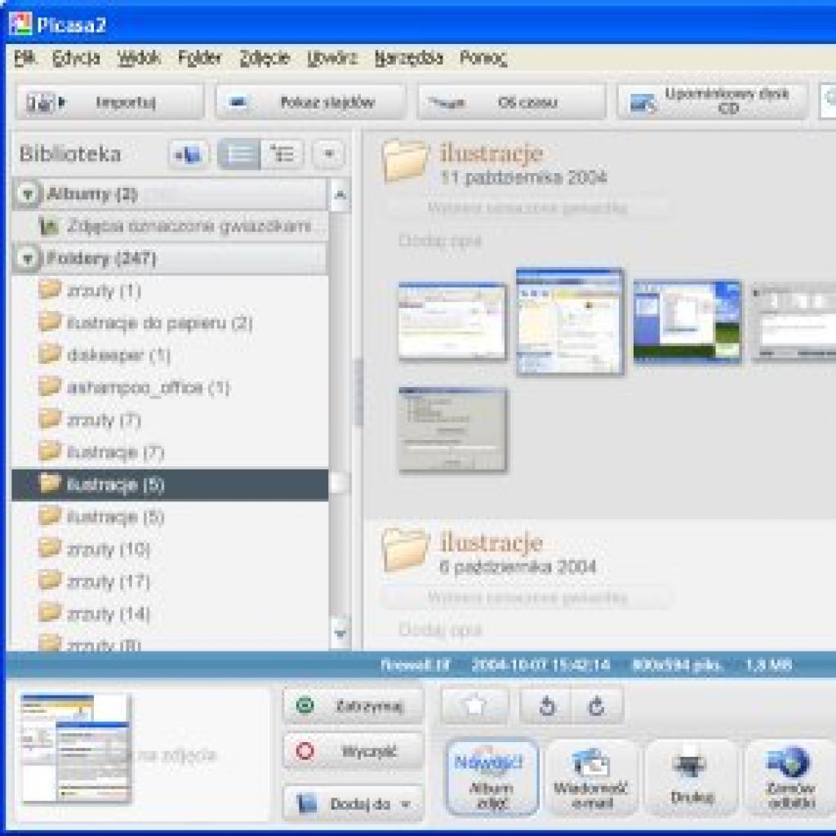
Task: Select folder ilustracje do papieru (2)
Action: (170, 322)
